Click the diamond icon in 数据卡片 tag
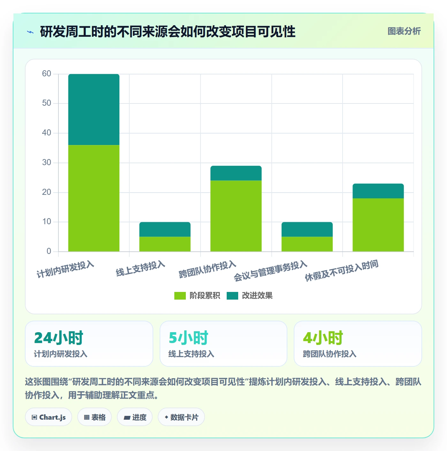 click(166, 417)
